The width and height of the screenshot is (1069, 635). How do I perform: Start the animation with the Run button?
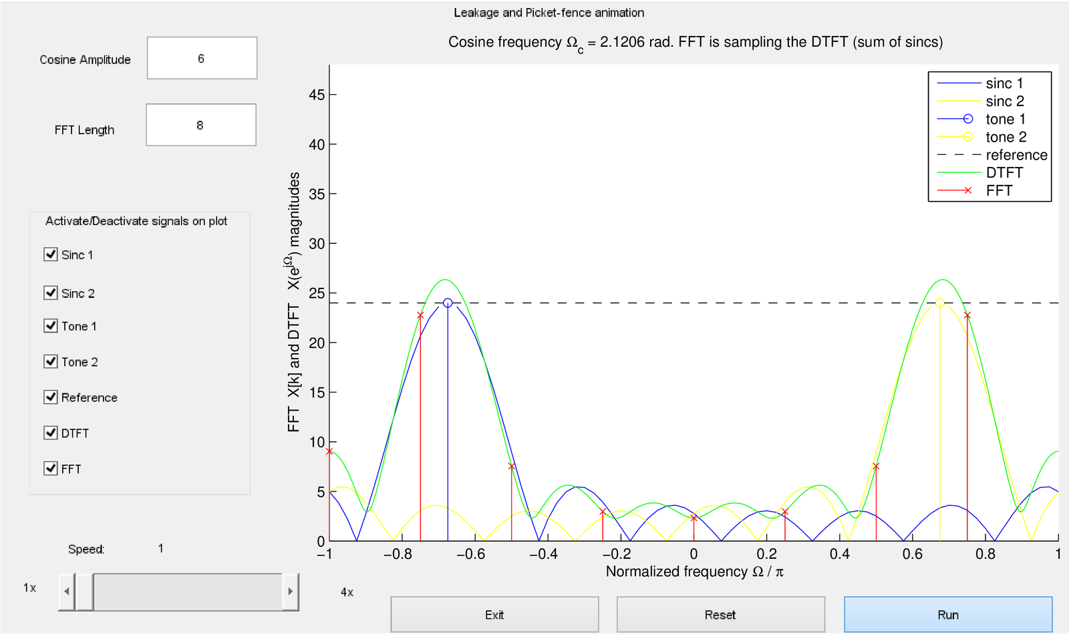[947, 614]
